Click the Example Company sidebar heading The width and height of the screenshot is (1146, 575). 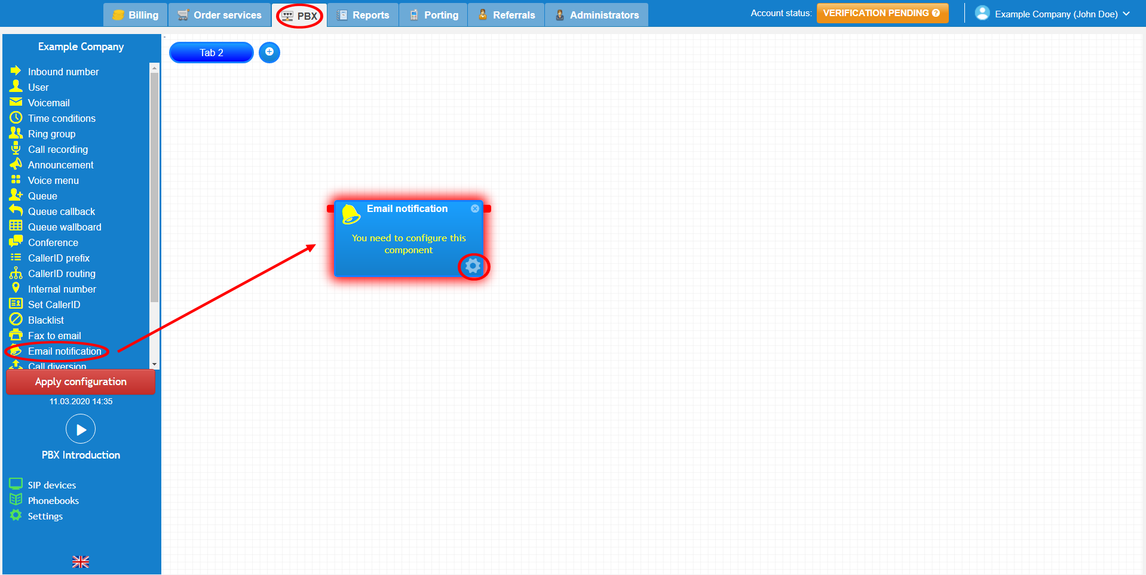[81, 47]
